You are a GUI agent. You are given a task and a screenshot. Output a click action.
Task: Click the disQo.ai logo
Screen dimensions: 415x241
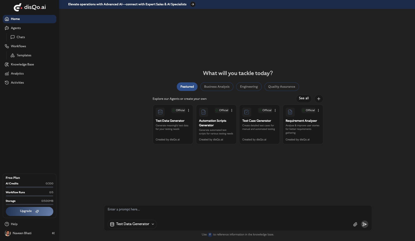tap(30, 7)
